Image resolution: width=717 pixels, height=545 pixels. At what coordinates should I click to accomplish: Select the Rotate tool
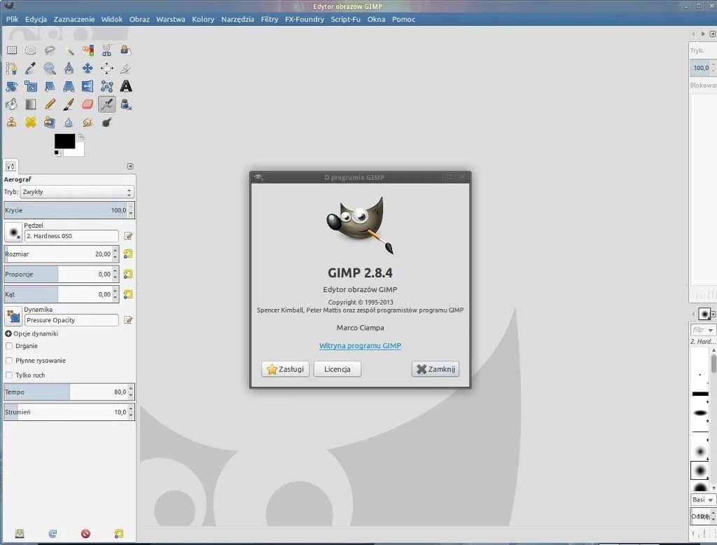(12, 86)
